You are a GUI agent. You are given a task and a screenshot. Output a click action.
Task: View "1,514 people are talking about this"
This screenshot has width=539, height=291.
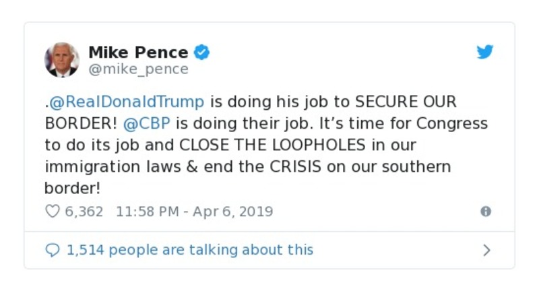coord(189,250)
